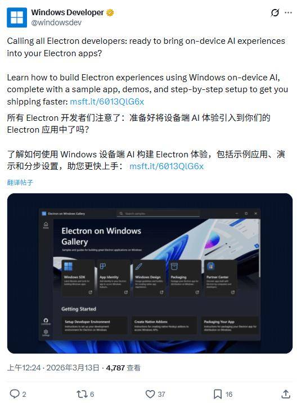Viewport: 301px width, 403px height.
Task: Click the search samples box in image
Action: [158, 214]
